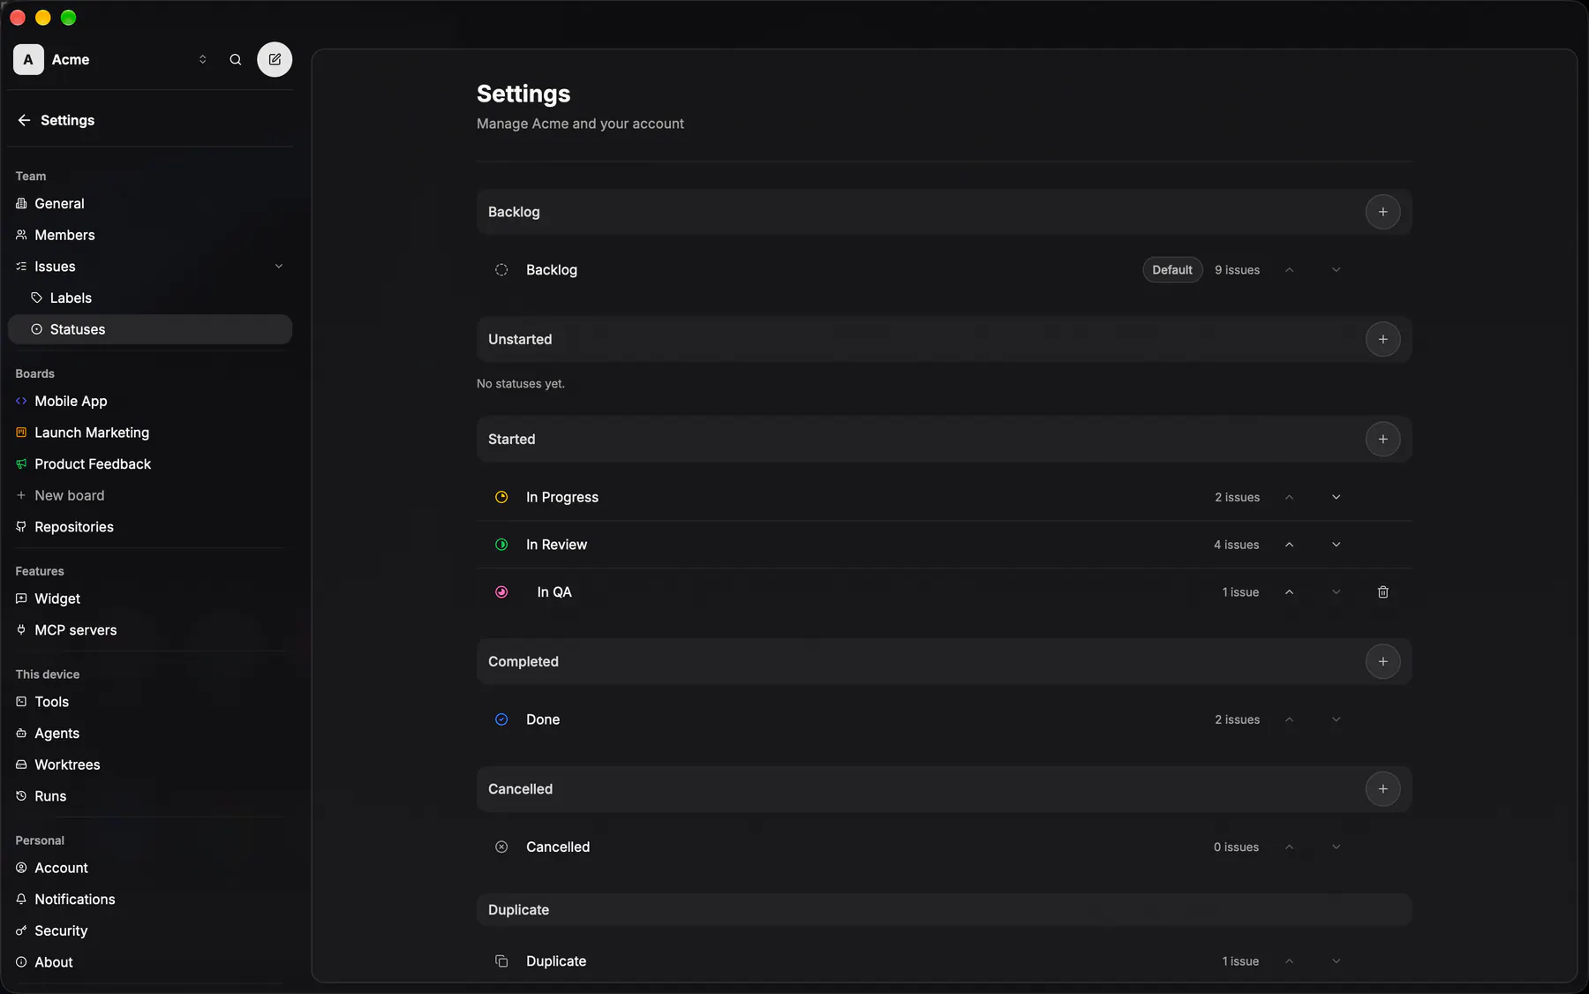Click the '9 issues' count on Backlog
This screenshot has width=1589, height=994.
point(1237,269)
